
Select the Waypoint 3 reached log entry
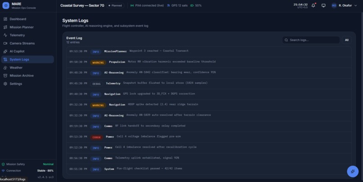pos(209,51)
